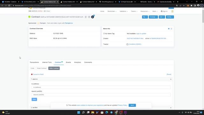Expand the More nav dropdown
Viewport: 204px width, 115px height.
[x=155, y=11]
